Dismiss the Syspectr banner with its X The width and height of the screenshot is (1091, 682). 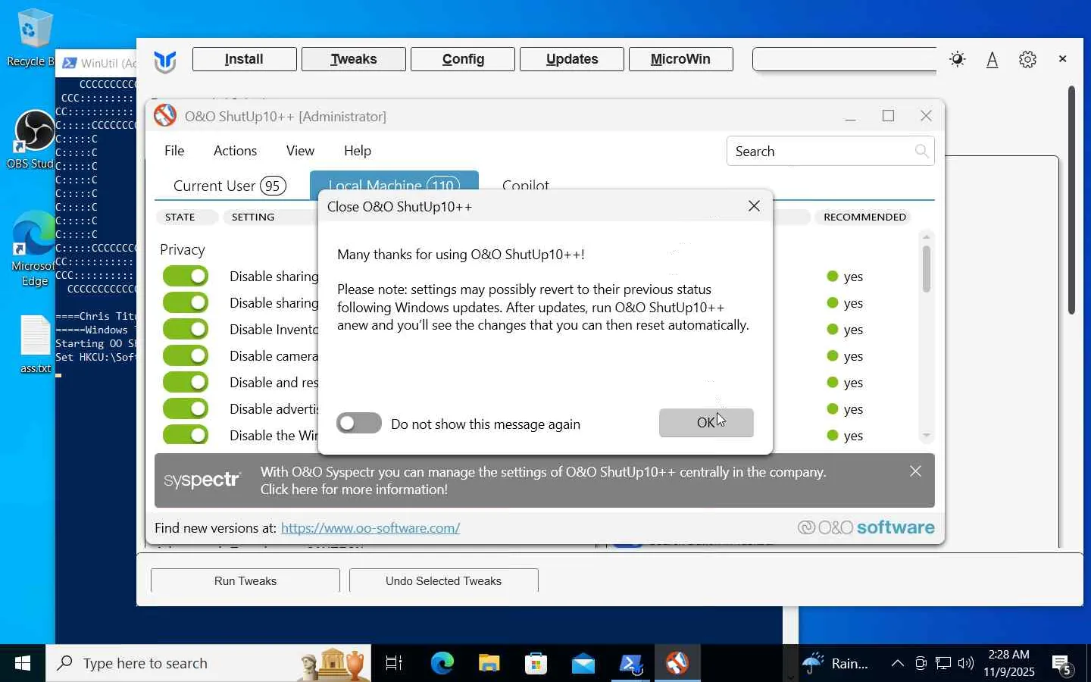click(x=915, y=471)
